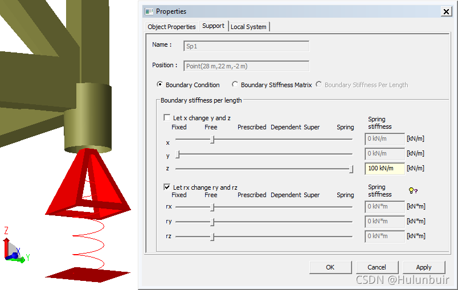
Task: Click the x translation slider handle
Action: 212,140
